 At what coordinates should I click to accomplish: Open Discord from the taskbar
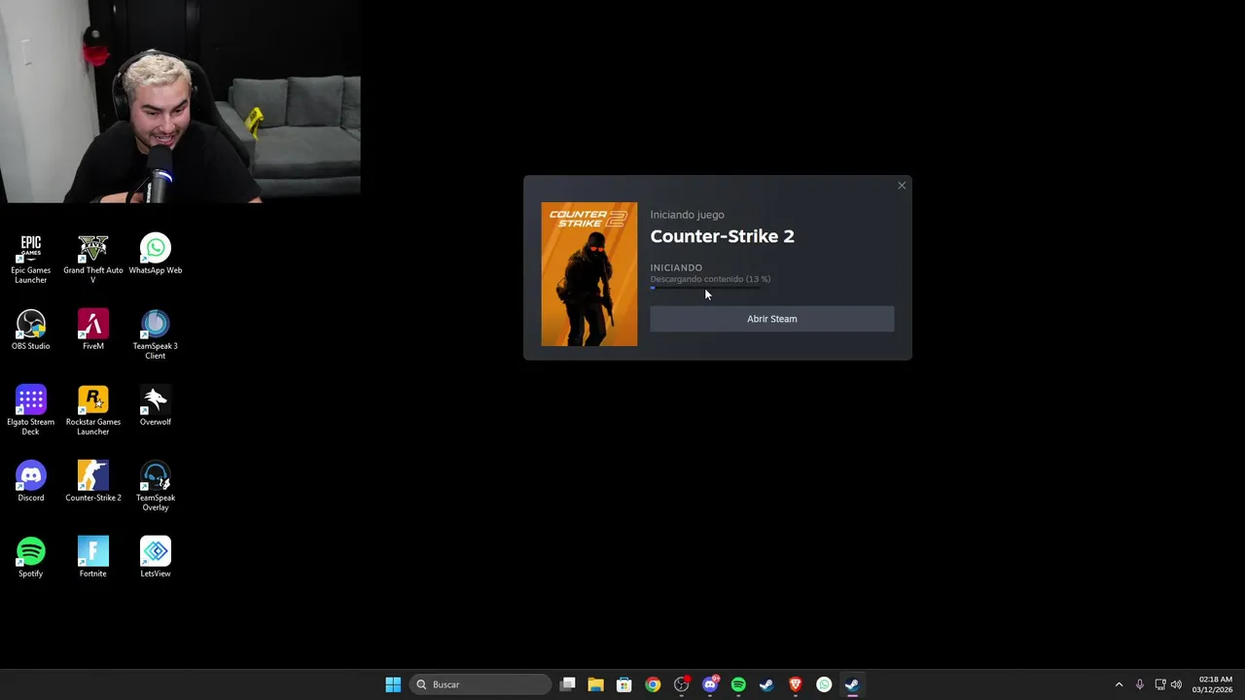click(x=710, y=684)
